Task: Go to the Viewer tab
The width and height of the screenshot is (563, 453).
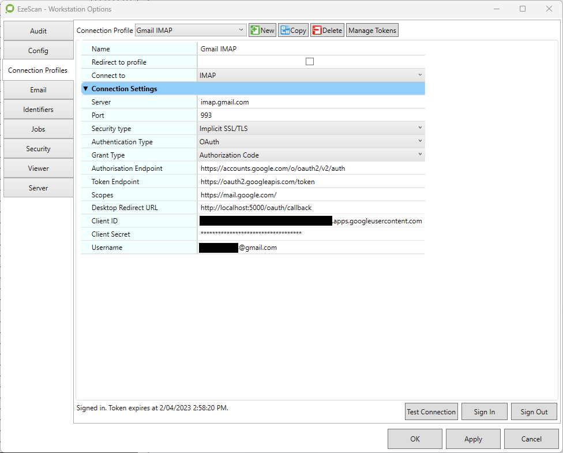Action: 38,169
